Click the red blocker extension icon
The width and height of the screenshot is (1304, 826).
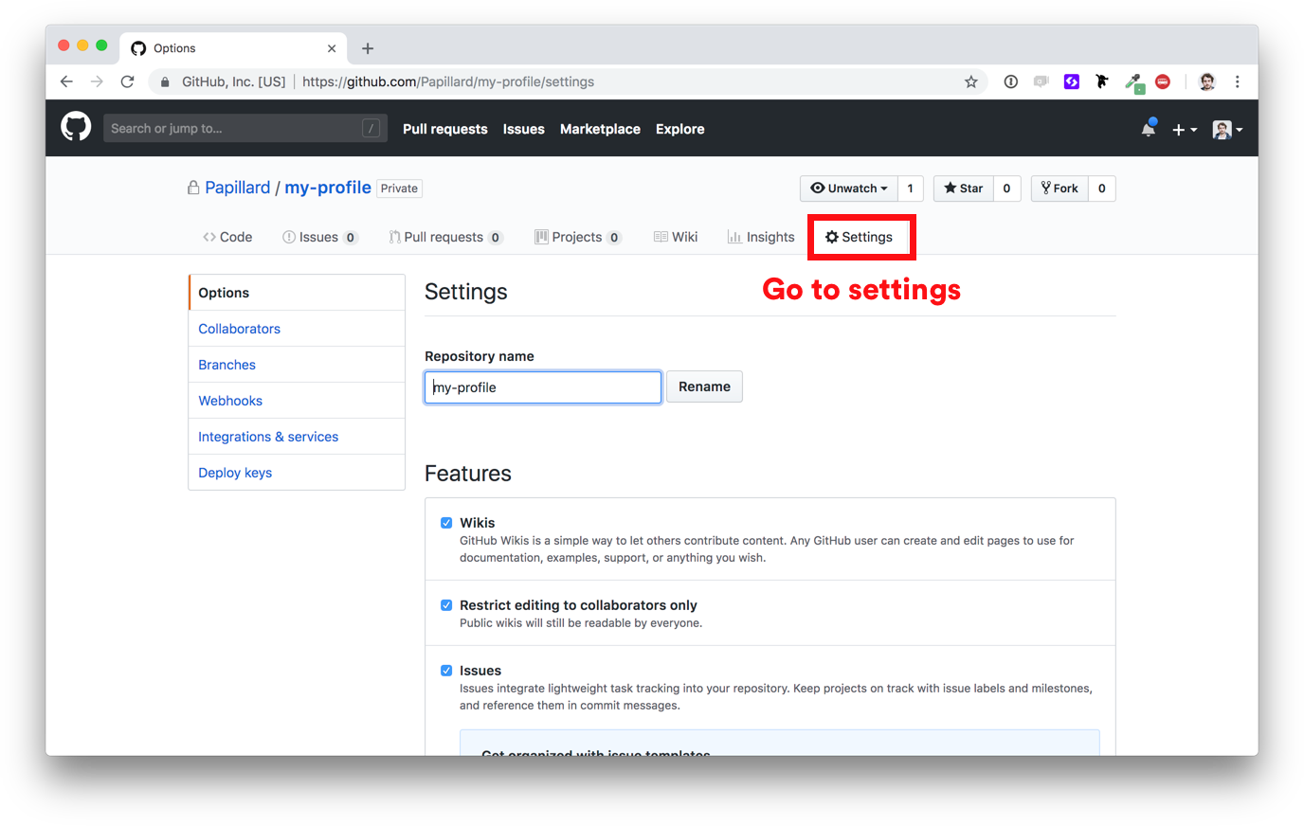pos(1163,81)
